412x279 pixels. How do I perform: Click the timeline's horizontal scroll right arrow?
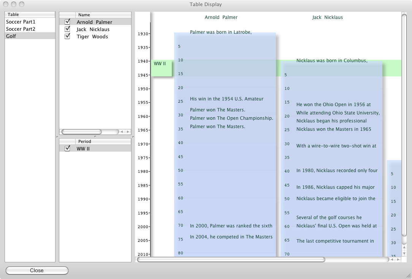(398, 260)
